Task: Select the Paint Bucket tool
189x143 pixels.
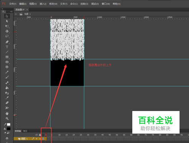Action: pyautogui.click(x=7, y=88)
